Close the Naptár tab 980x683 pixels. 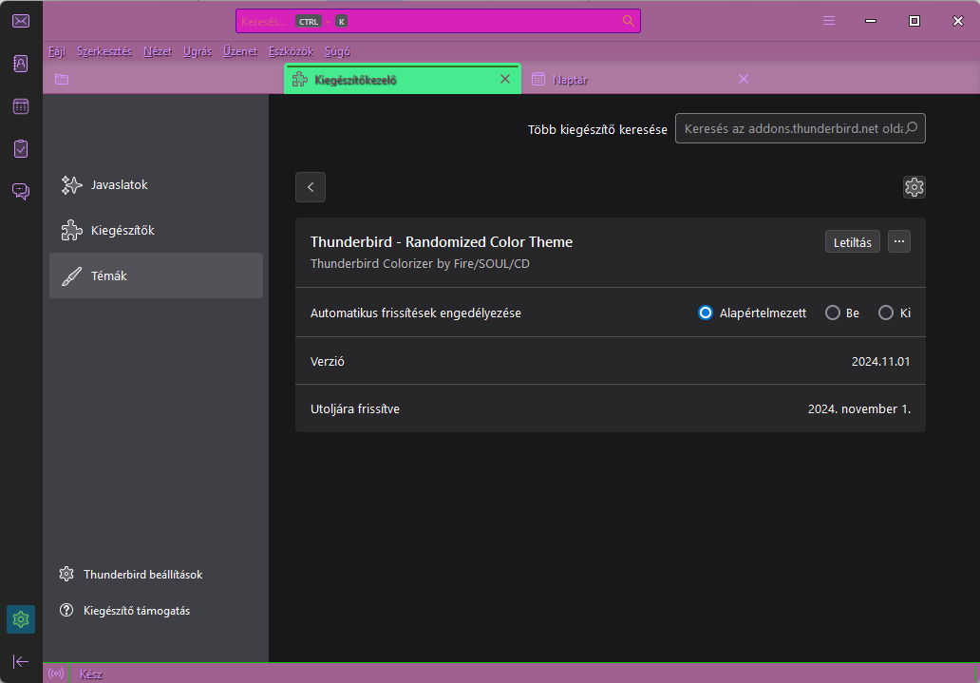point(744,79)
